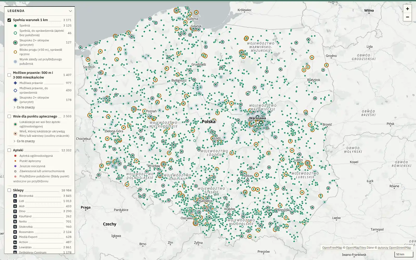Uncheck Spełnia warunek 1 km layer
The image size is (416, 260).
click(x=9, y=20)
